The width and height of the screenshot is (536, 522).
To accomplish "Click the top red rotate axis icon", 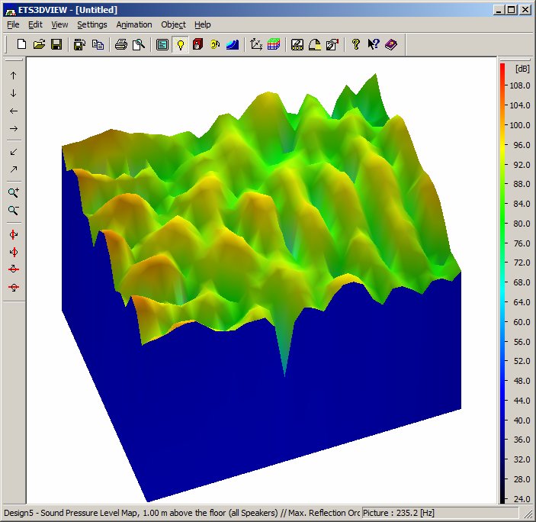I will tap(13, 234).
